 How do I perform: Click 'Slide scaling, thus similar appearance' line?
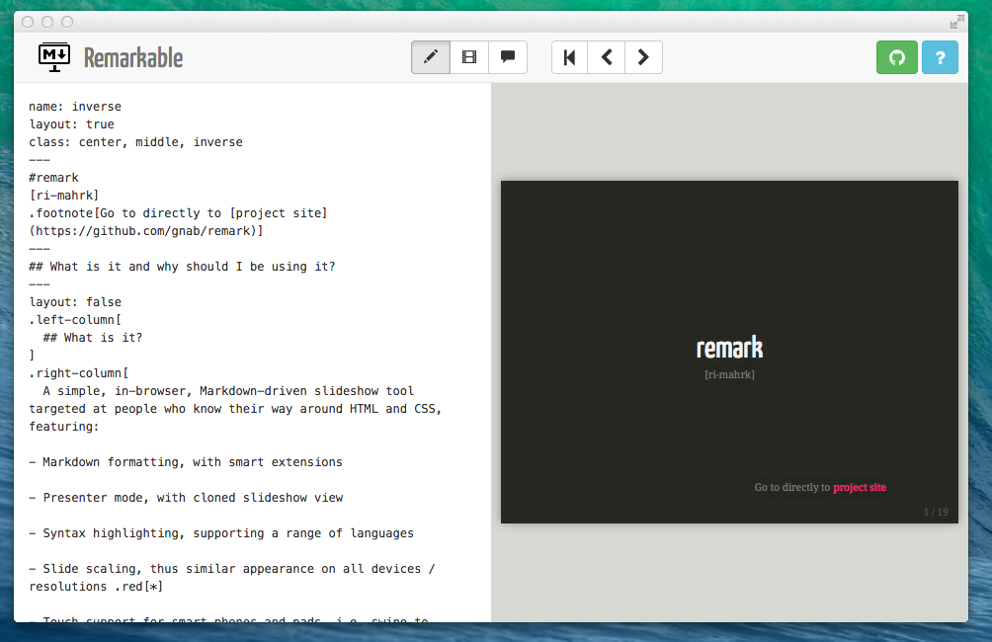[x=232, y=569]
